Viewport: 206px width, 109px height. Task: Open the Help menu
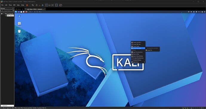tap(23, 5)
